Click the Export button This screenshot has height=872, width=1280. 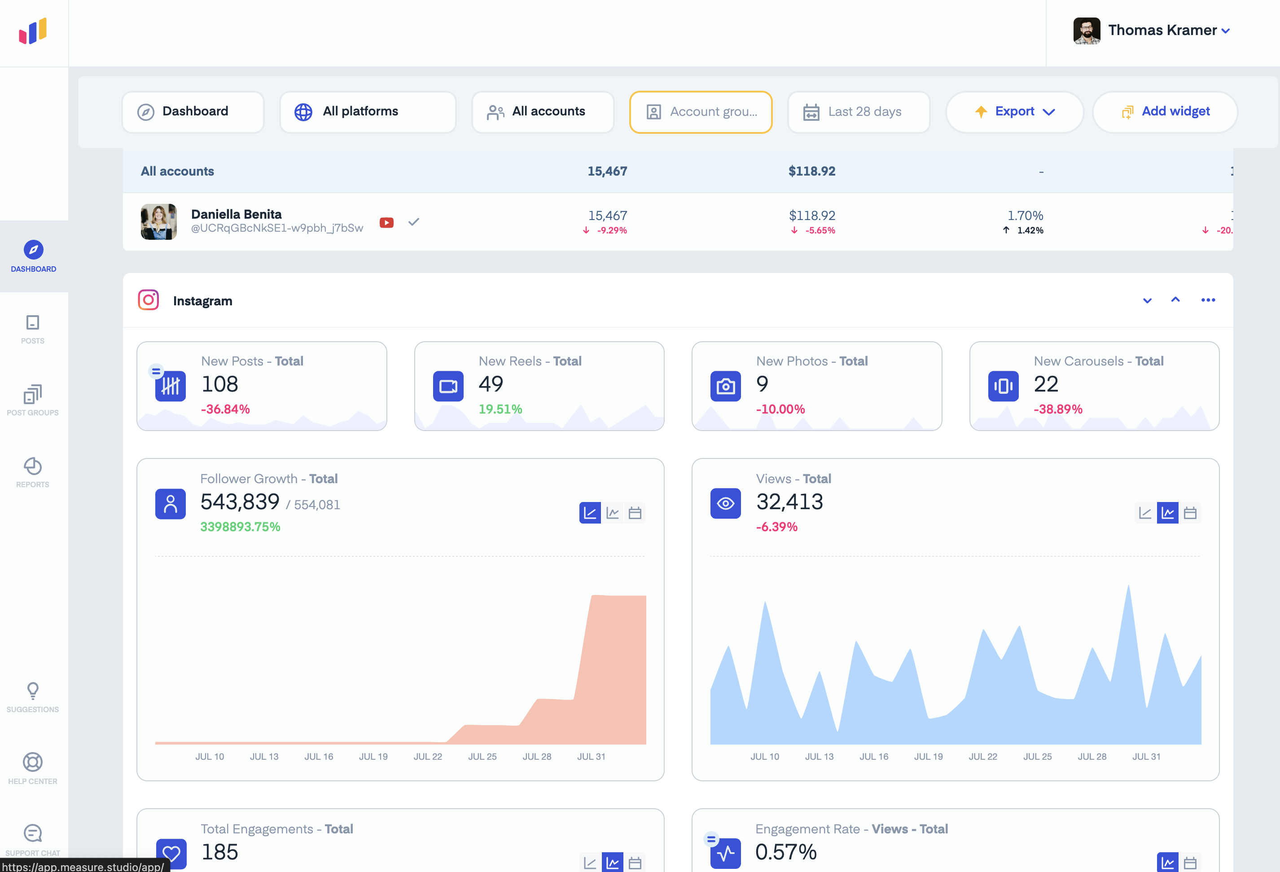1014,112
